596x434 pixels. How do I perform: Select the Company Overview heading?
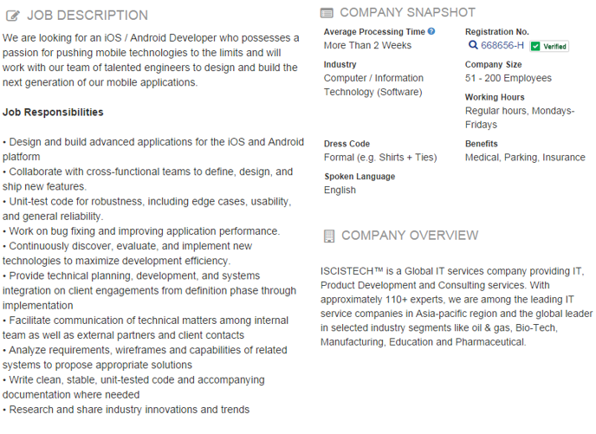coord(410,236)
